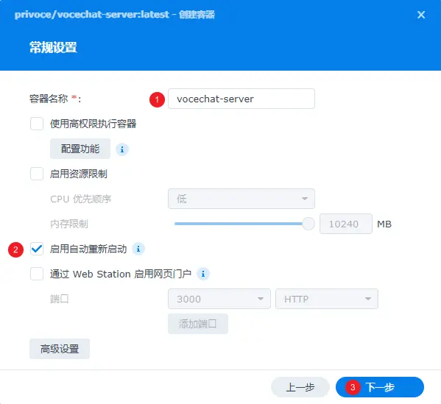Uncheck 启用自动重新启动 checkbox
This screenshot has height=404, width=441.
[x=37, y=249]
